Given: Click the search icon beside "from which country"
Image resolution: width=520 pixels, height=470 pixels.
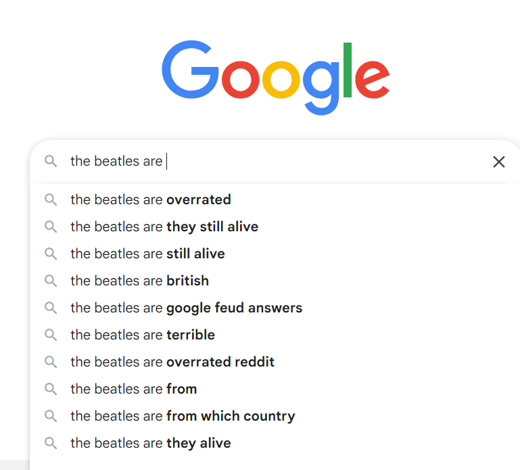Looking at the screenshot, I should [x=51, y=416].
